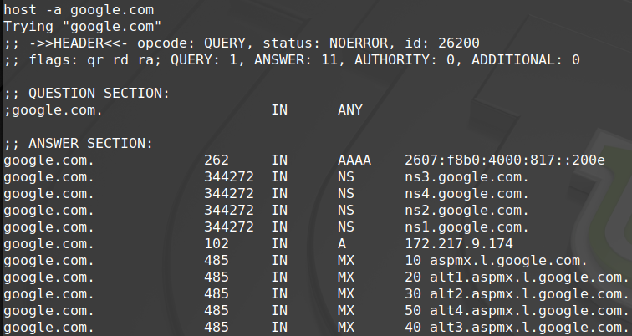Click the 'A' record type
This screenshot has height=336, width=632.
click(342, 244)
